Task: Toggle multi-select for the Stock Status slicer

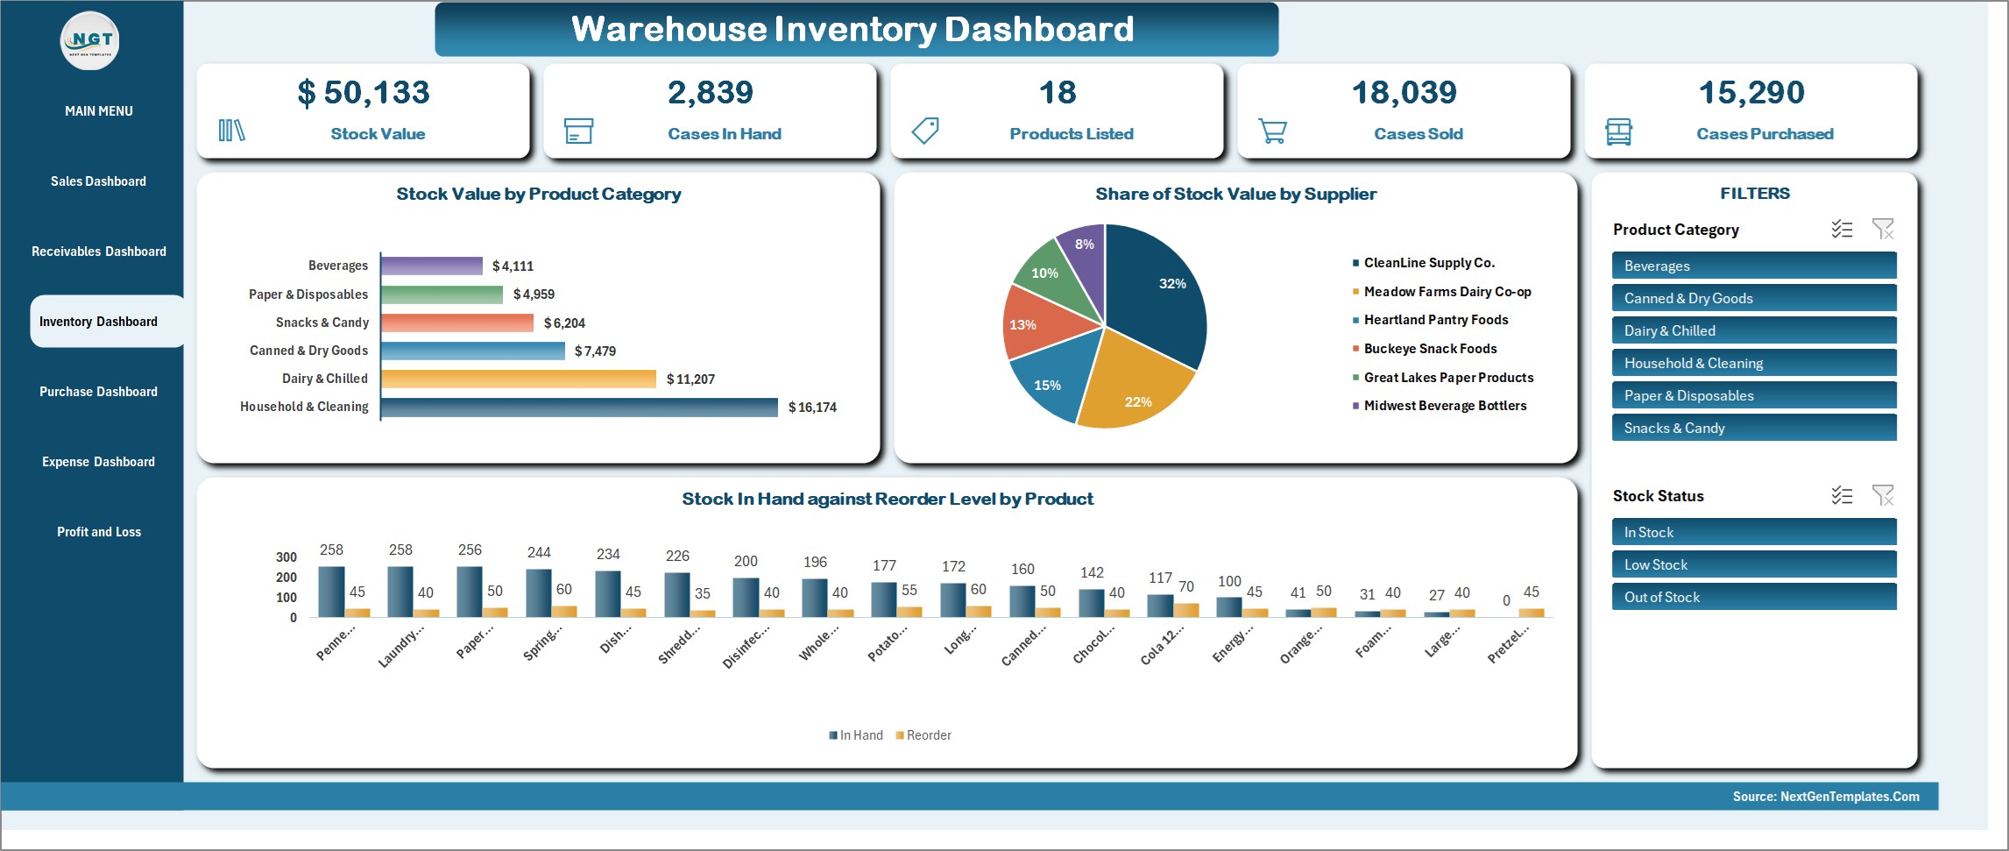Action: pos(1842,495)
